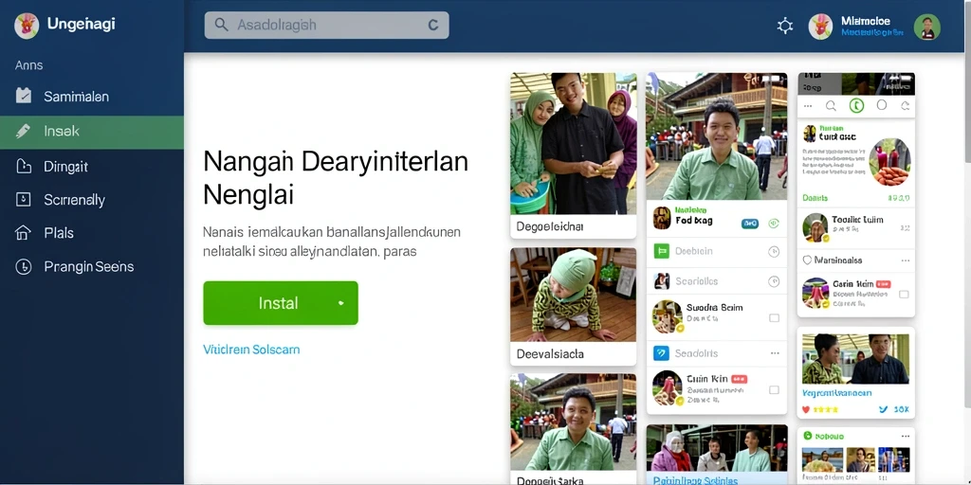Image resolution: width=971 pixels, height=485 pixels.
Task: Click the Ungehagi logo icon
Action: pyautogui.click(x=27, y=26)
